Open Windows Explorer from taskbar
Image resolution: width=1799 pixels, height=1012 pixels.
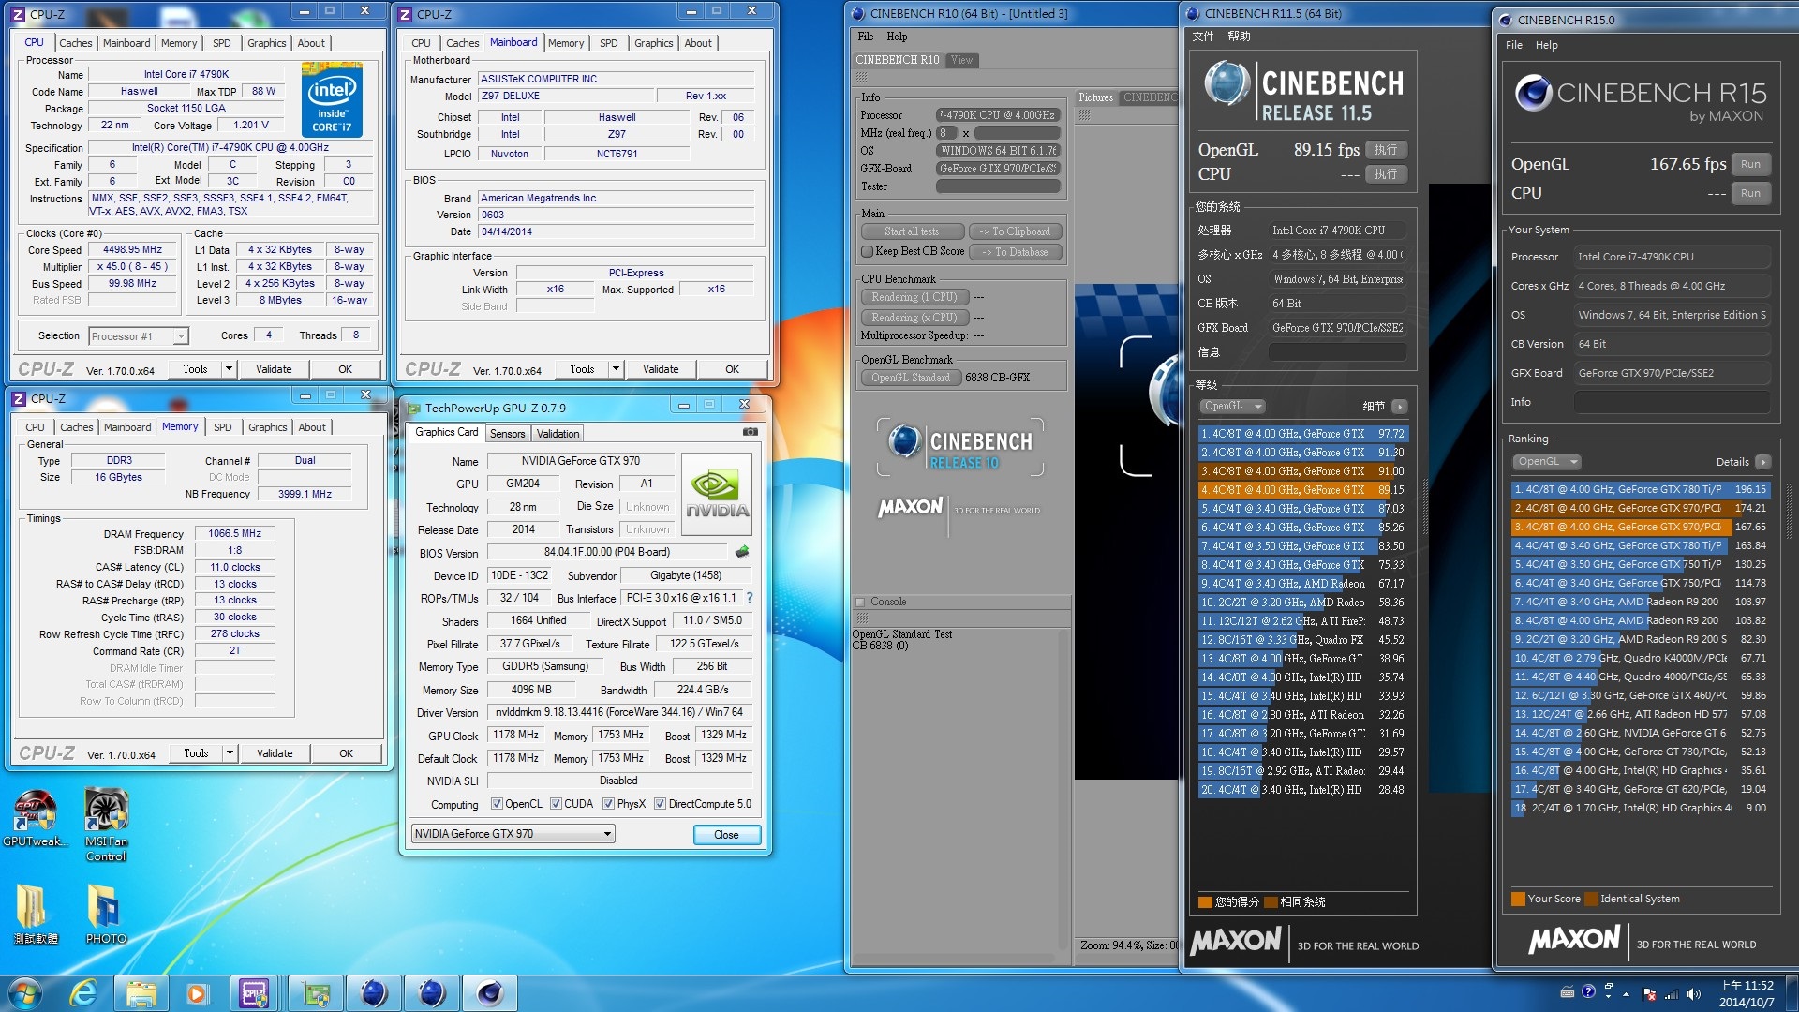pos(141,992)
